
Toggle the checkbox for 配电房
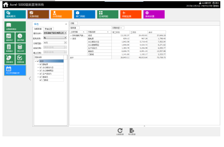tap(41, 64)
